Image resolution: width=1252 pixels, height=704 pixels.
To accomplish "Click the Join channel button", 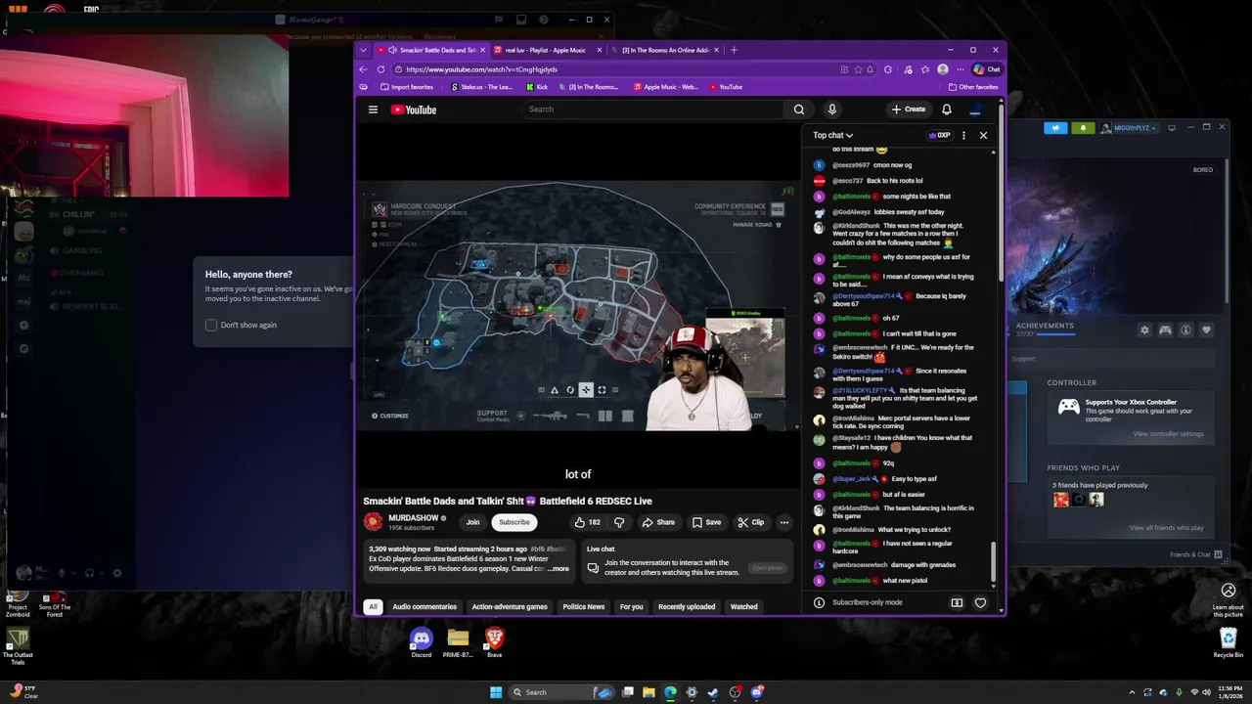I will click(x=472, y=522).
